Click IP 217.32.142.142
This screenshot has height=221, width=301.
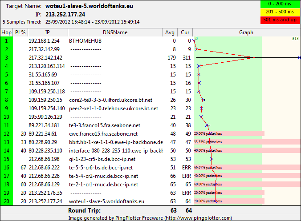click(45, 58)
